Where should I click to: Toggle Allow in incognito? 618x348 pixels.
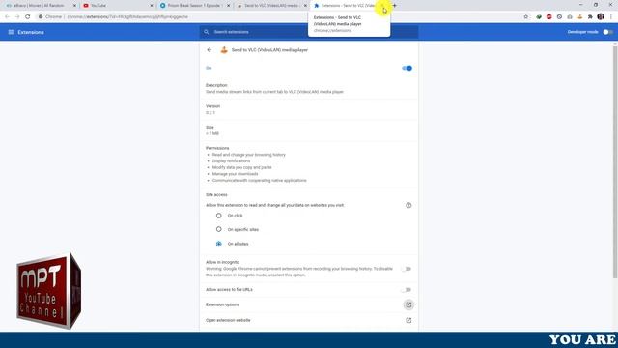click(407, 269)
